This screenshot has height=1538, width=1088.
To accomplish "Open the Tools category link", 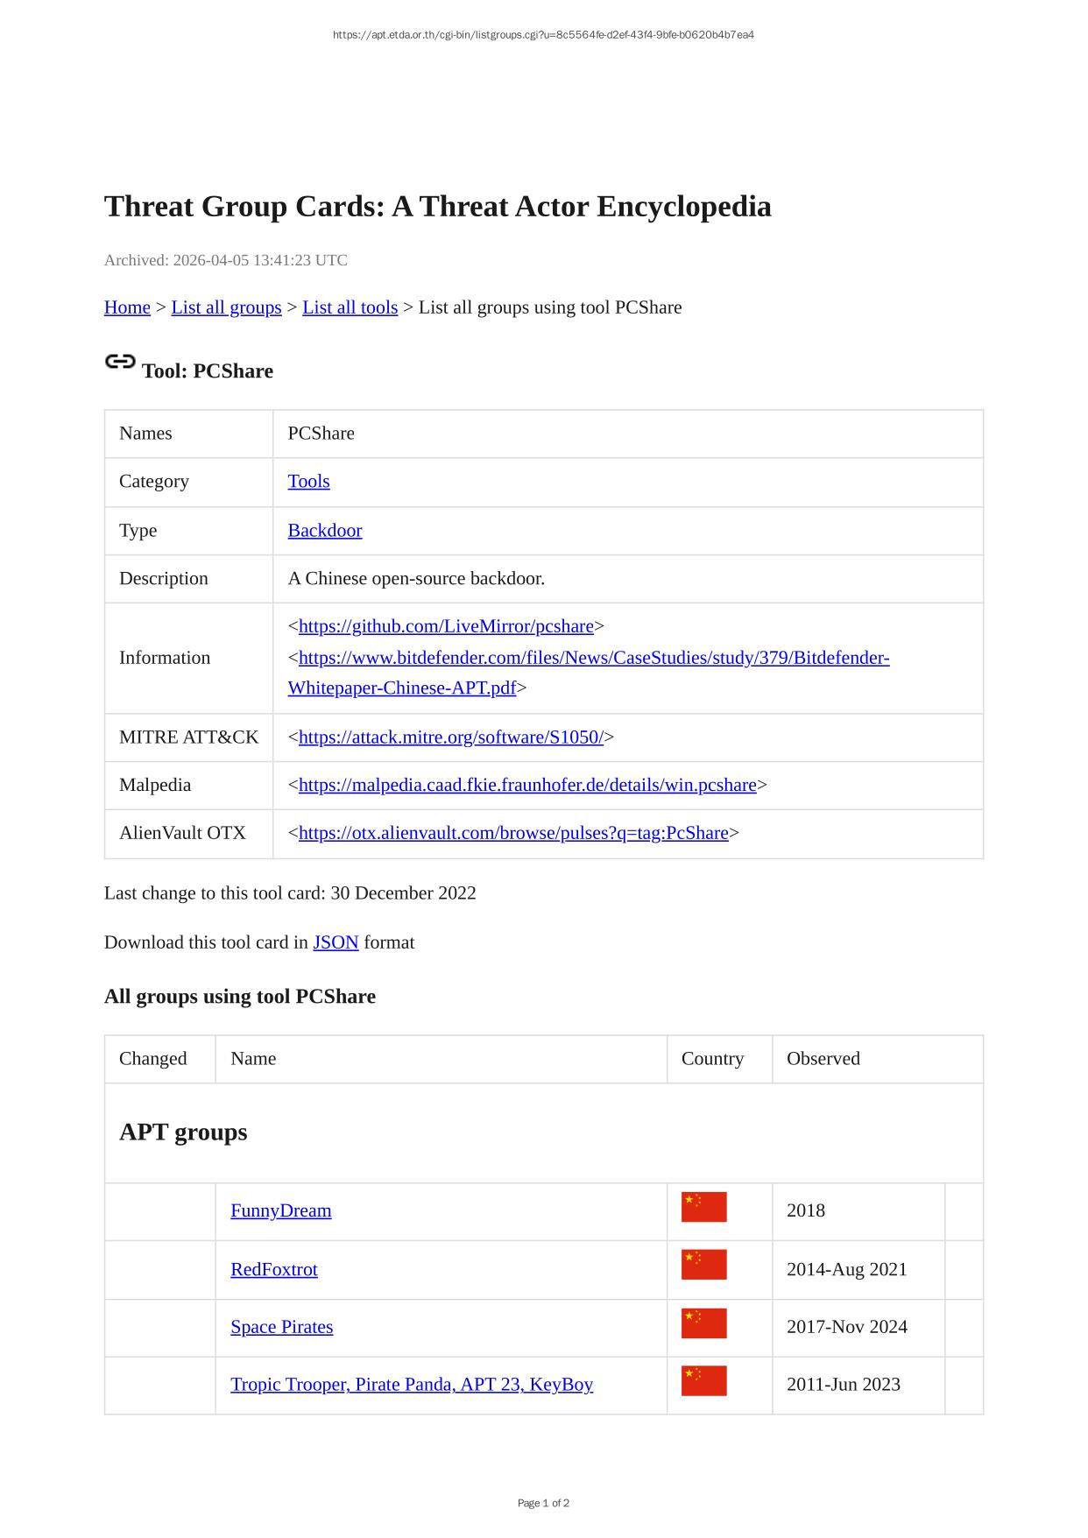I will pyautogui.click(x=308, y=482).
